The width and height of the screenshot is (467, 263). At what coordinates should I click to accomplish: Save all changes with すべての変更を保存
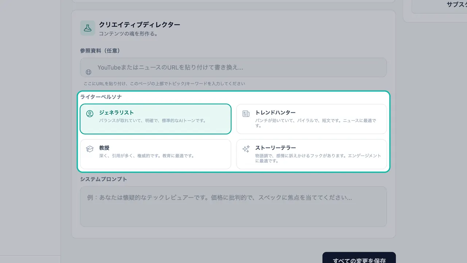pyautogui.click(x=359, y=258)
